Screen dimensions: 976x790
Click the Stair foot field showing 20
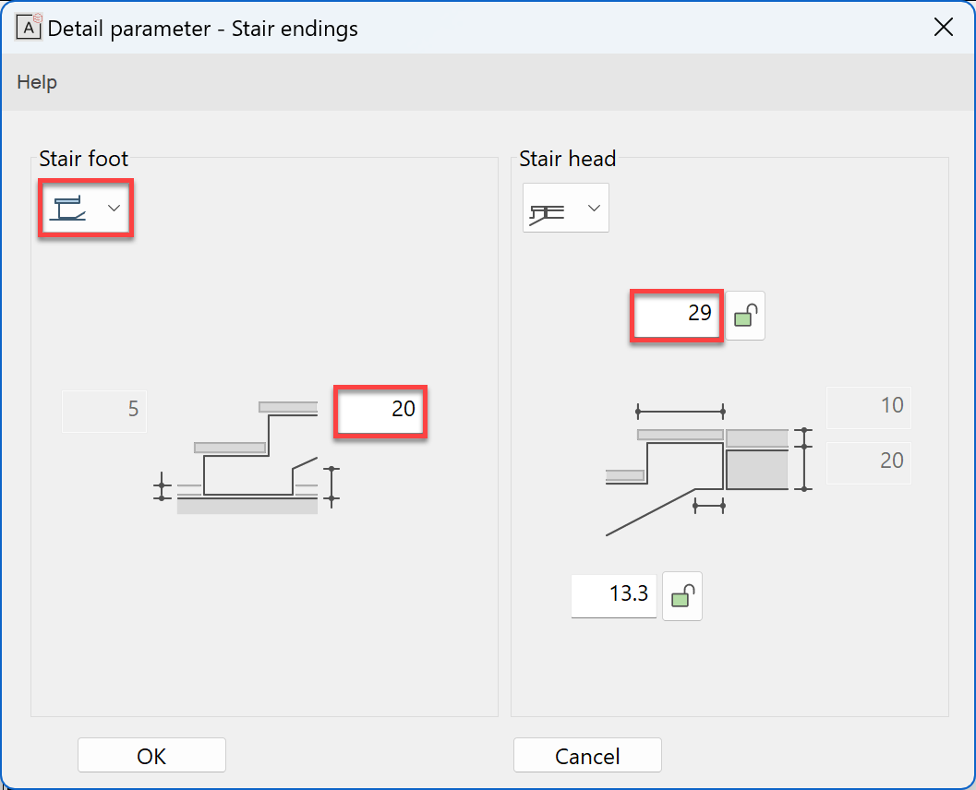(380, 409)
